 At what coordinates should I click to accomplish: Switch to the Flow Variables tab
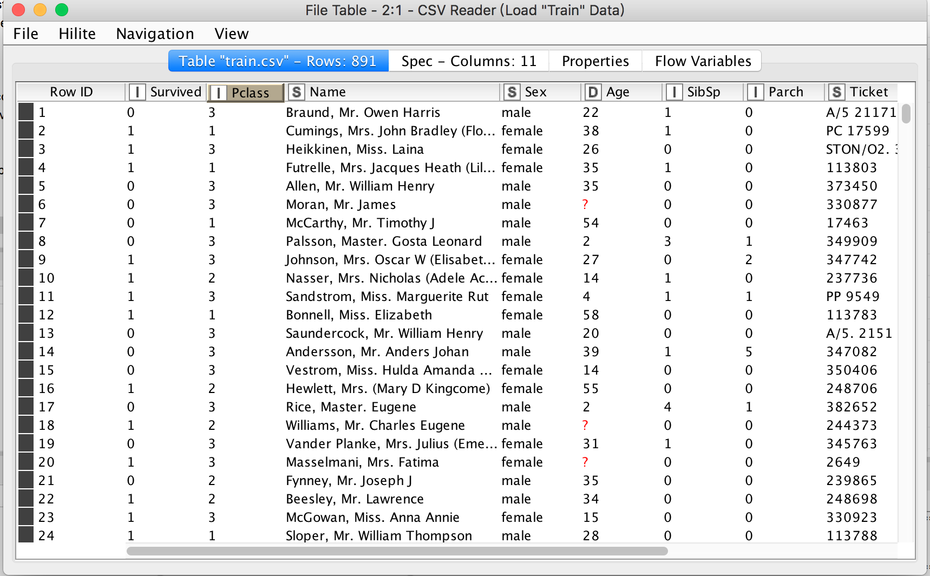click(x=703, y=61)
